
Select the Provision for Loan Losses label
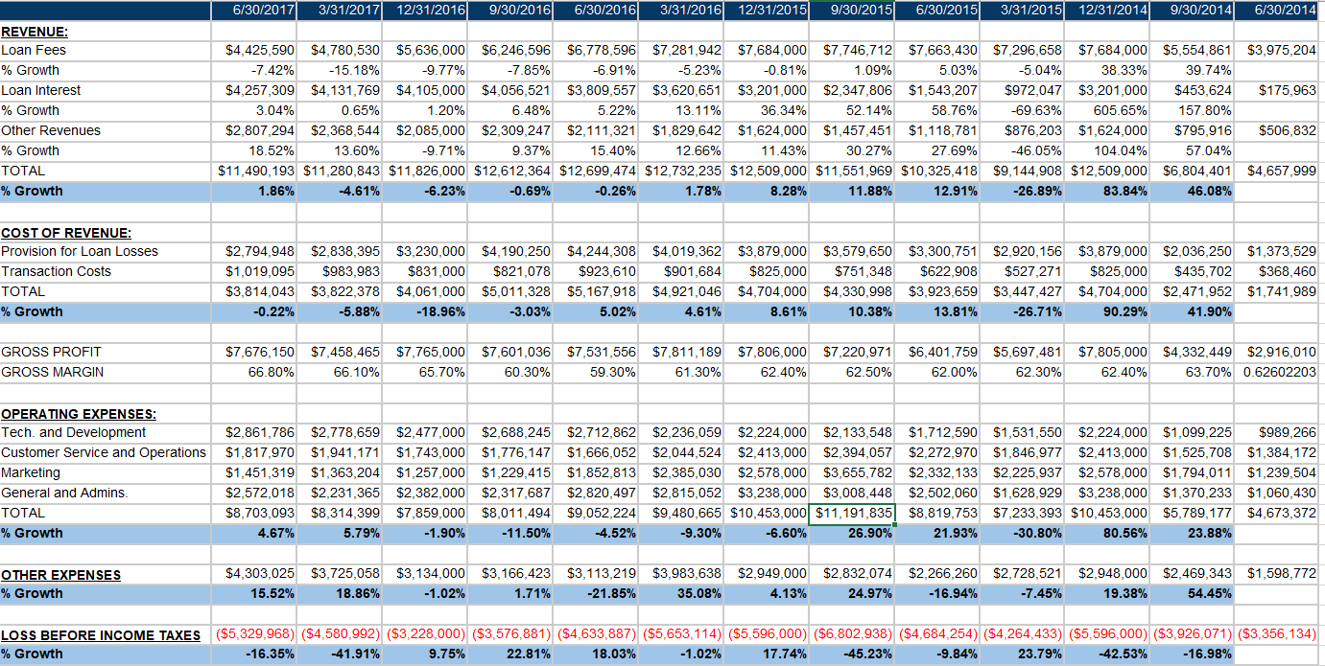click(80, 251)
